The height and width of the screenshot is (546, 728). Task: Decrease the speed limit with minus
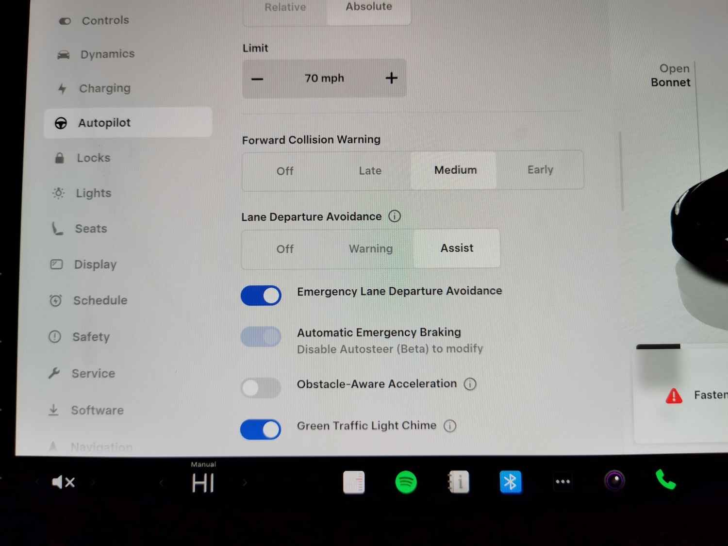pyautogui.click(x=258, y=79)
